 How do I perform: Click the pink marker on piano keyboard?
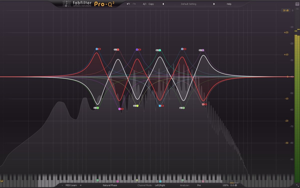[x=203, y=181]
